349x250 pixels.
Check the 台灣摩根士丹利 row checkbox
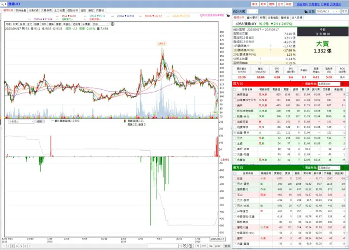pos(234,100)
